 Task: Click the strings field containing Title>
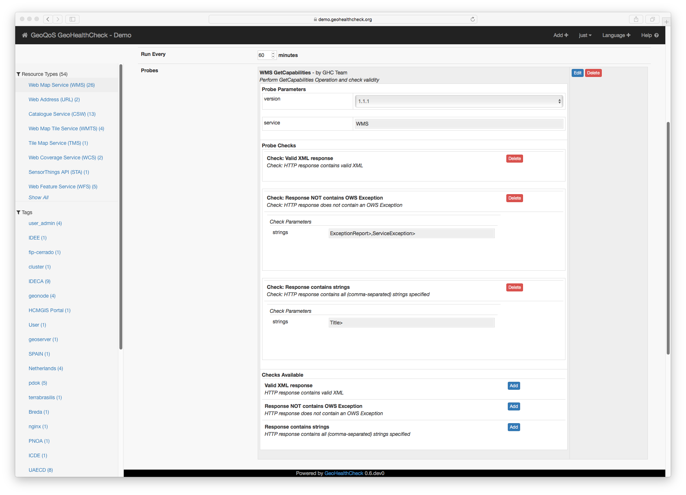pyautogui.click(x=411, y=323)
